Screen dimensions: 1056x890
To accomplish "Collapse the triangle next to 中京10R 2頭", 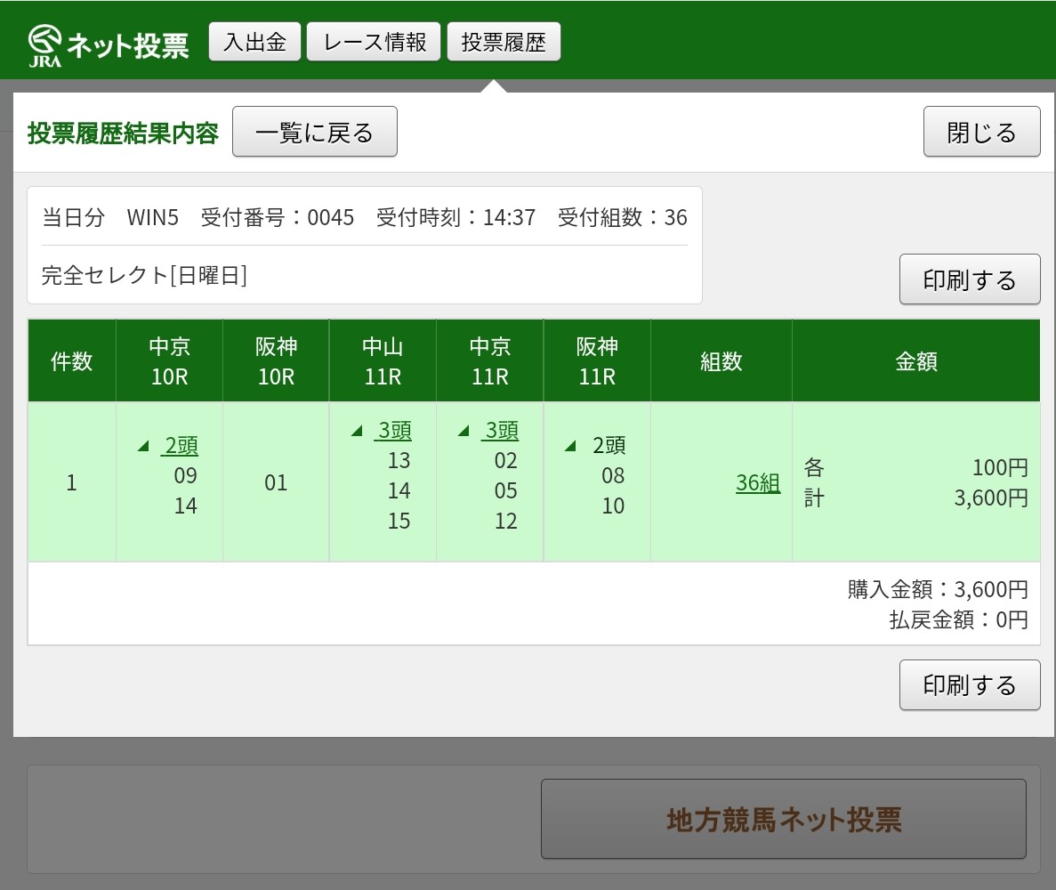I will 142,446.
